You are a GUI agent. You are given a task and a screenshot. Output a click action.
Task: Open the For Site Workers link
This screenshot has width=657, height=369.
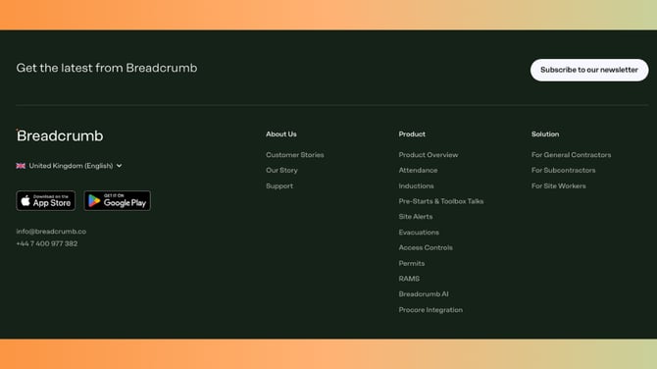tap(559, 185)
